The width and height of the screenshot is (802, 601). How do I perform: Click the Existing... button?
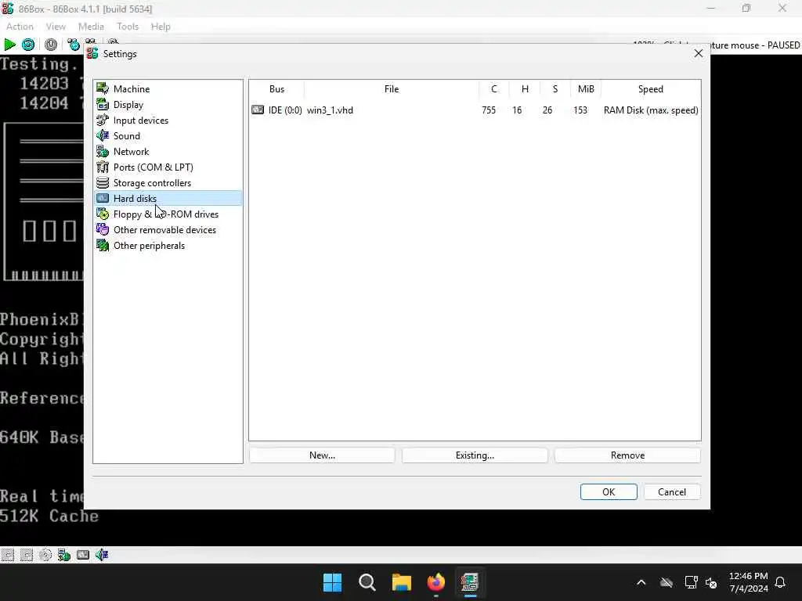475,455
